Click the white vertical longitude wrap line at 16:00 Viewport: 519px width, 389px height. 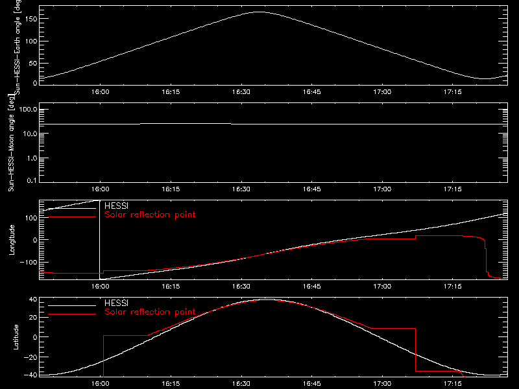(x=100, y=240)
